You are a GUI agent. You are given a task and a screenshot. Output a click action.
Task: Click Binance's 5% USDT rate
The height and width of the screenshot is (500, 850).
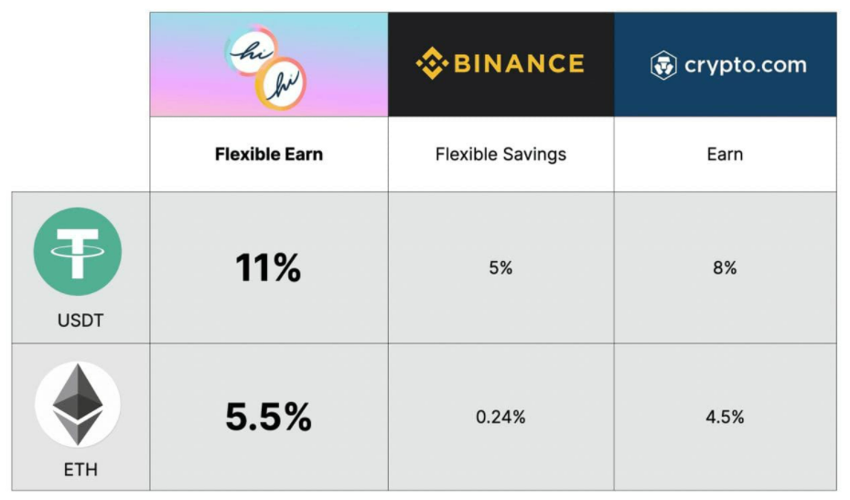(x=500, y=269)
